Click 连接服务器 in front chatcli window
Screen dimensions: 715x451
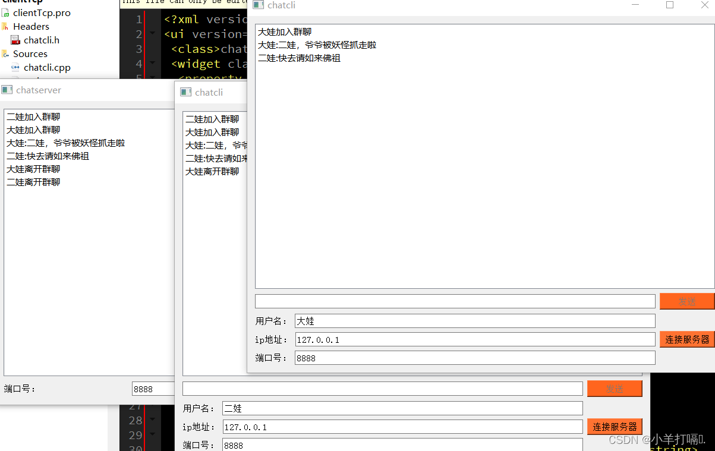point(687,339)
